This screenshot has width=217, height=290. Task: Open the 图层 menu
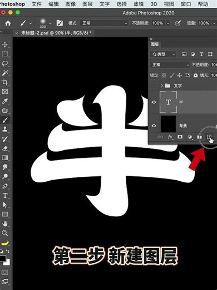(x=87, y=4)
